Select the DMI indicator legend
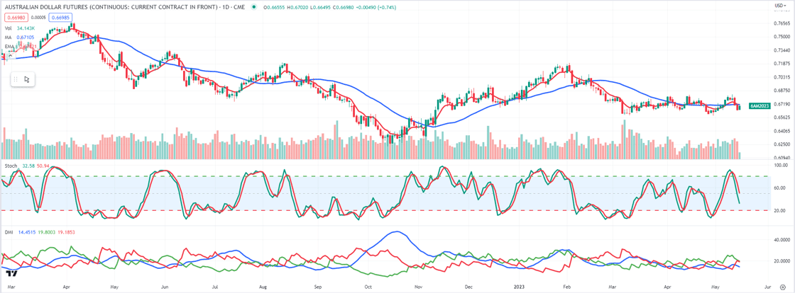Image resolution: width=795 pixels, height=293 pixels. pos(8,232)
